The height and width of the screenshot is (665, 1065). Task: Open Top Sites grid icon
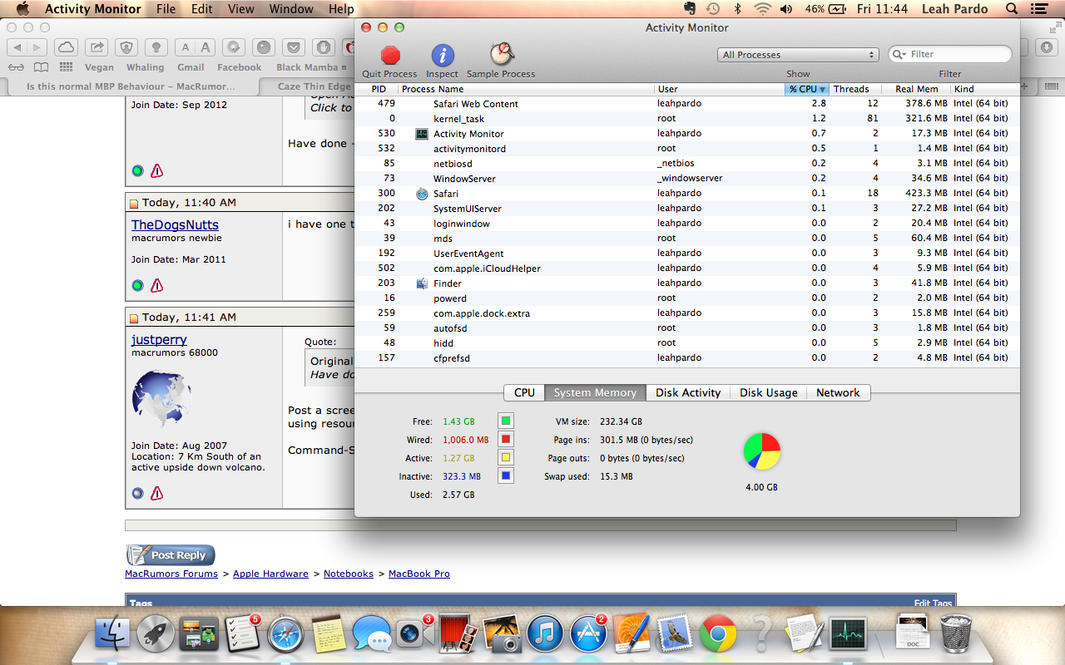(66, 67)
